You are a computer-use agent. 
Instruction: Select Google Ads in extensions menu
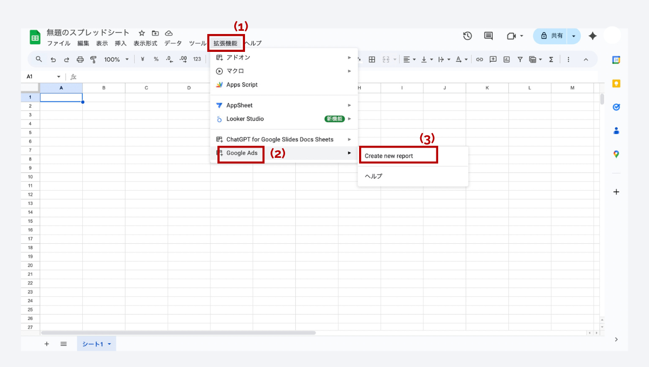[x=284, y=153]
